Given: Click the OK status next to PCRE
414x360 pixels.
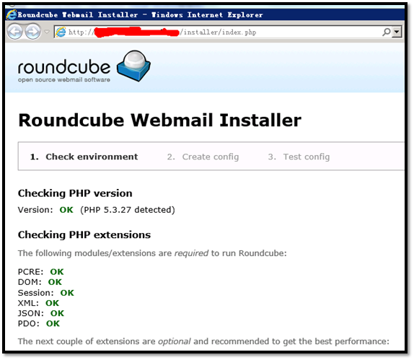Looking at the screenshot, I should tap(57, 272).
